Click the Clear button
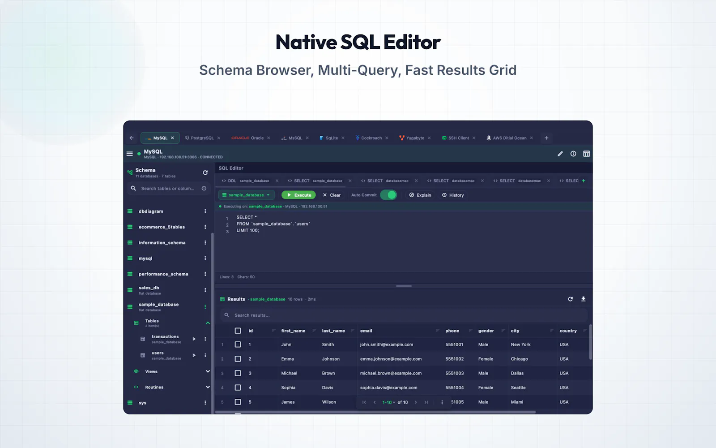 332,195
